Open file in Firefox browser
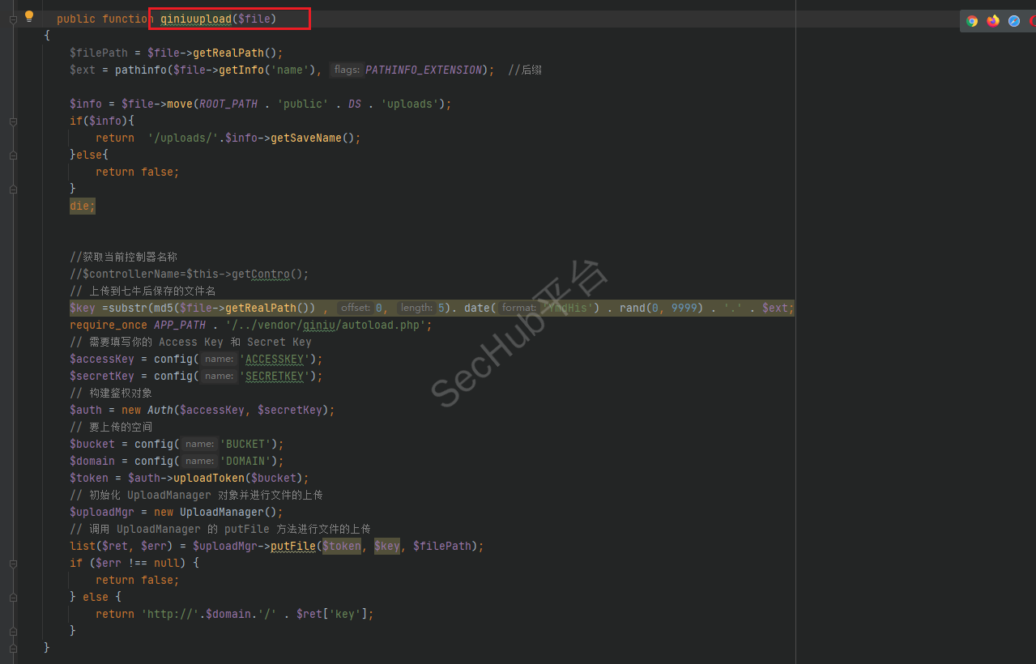The width and height of the screenshot is (1036, 664). [993, 21]
